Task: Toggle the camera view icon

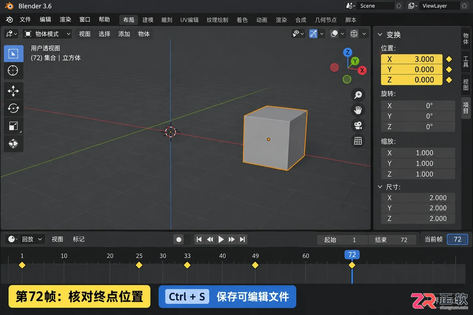Action: pyautogui.click(x=358, y=125)
